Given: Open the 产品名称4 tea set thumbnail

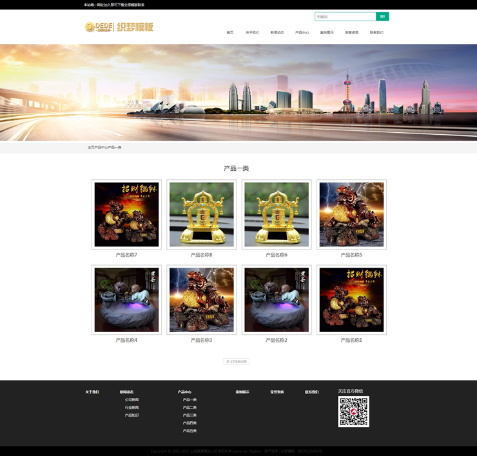Looking at the screenshot, I should pos(126,300).
